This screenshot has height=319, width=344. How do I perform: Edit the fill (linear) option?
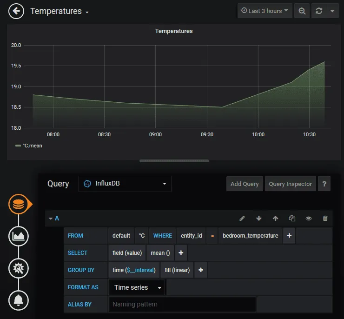177,270
